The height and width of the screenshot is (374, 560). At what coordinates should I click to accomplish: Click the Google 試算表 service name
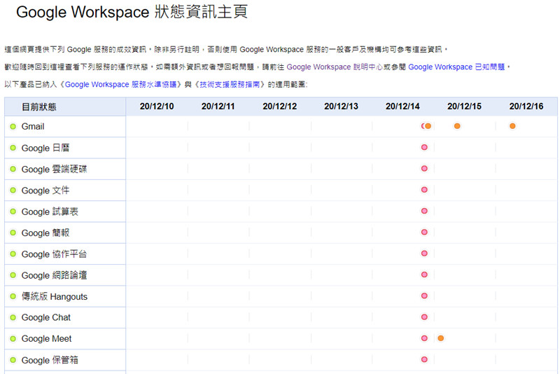pyautogui.click(x=50, y=212)
